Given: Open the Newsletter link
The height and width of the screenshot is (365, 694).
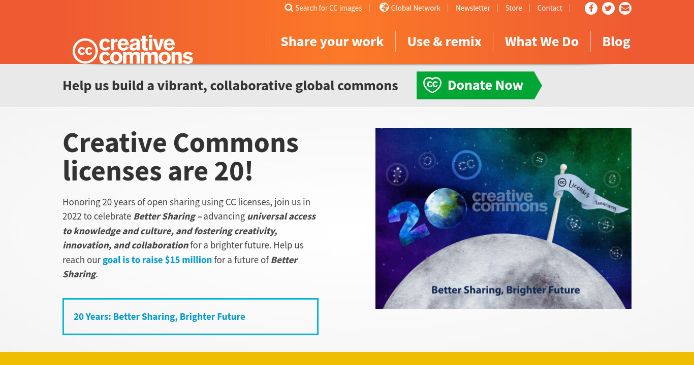Looking at the screenshot, I should [x=473, y=8].
